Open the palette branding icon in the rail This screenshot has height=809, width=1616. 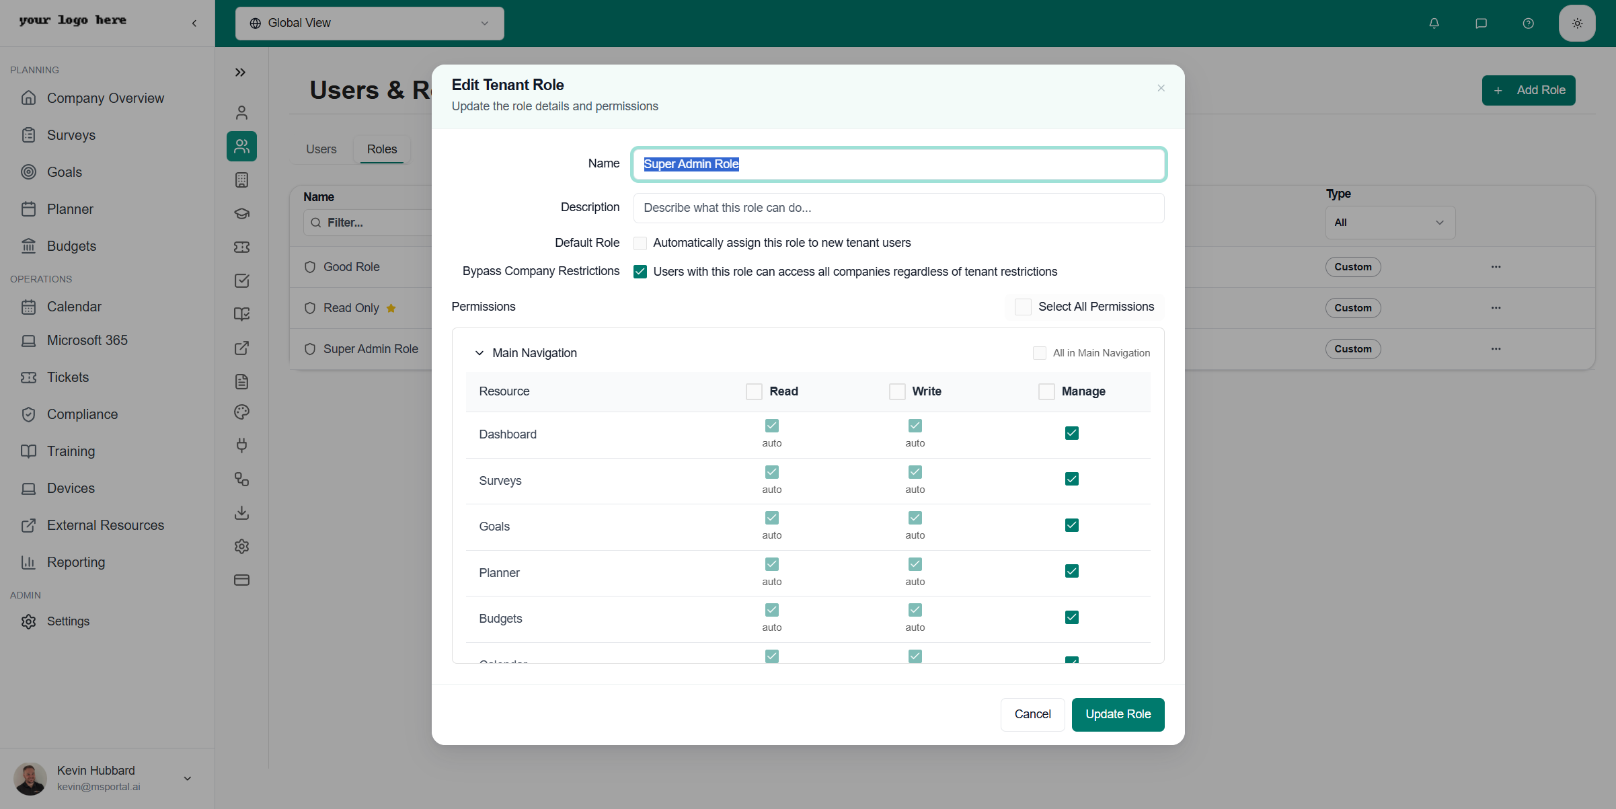click(x=241, y=412)
